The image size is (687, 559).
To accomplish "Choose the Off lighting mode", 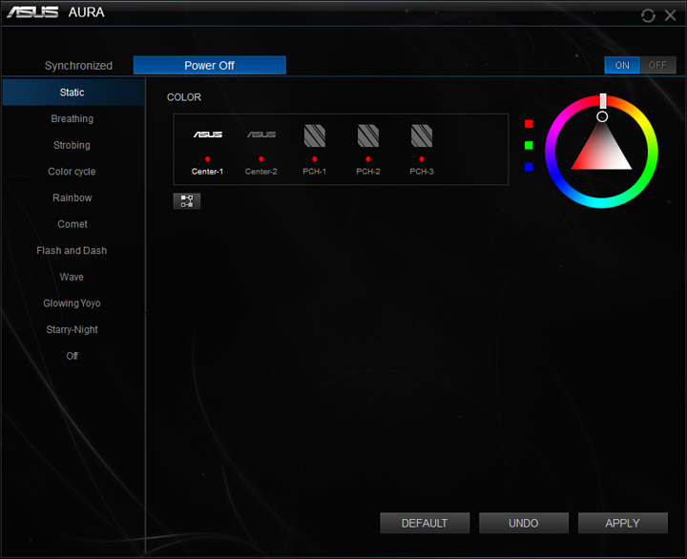I will [x=72, y=356].
